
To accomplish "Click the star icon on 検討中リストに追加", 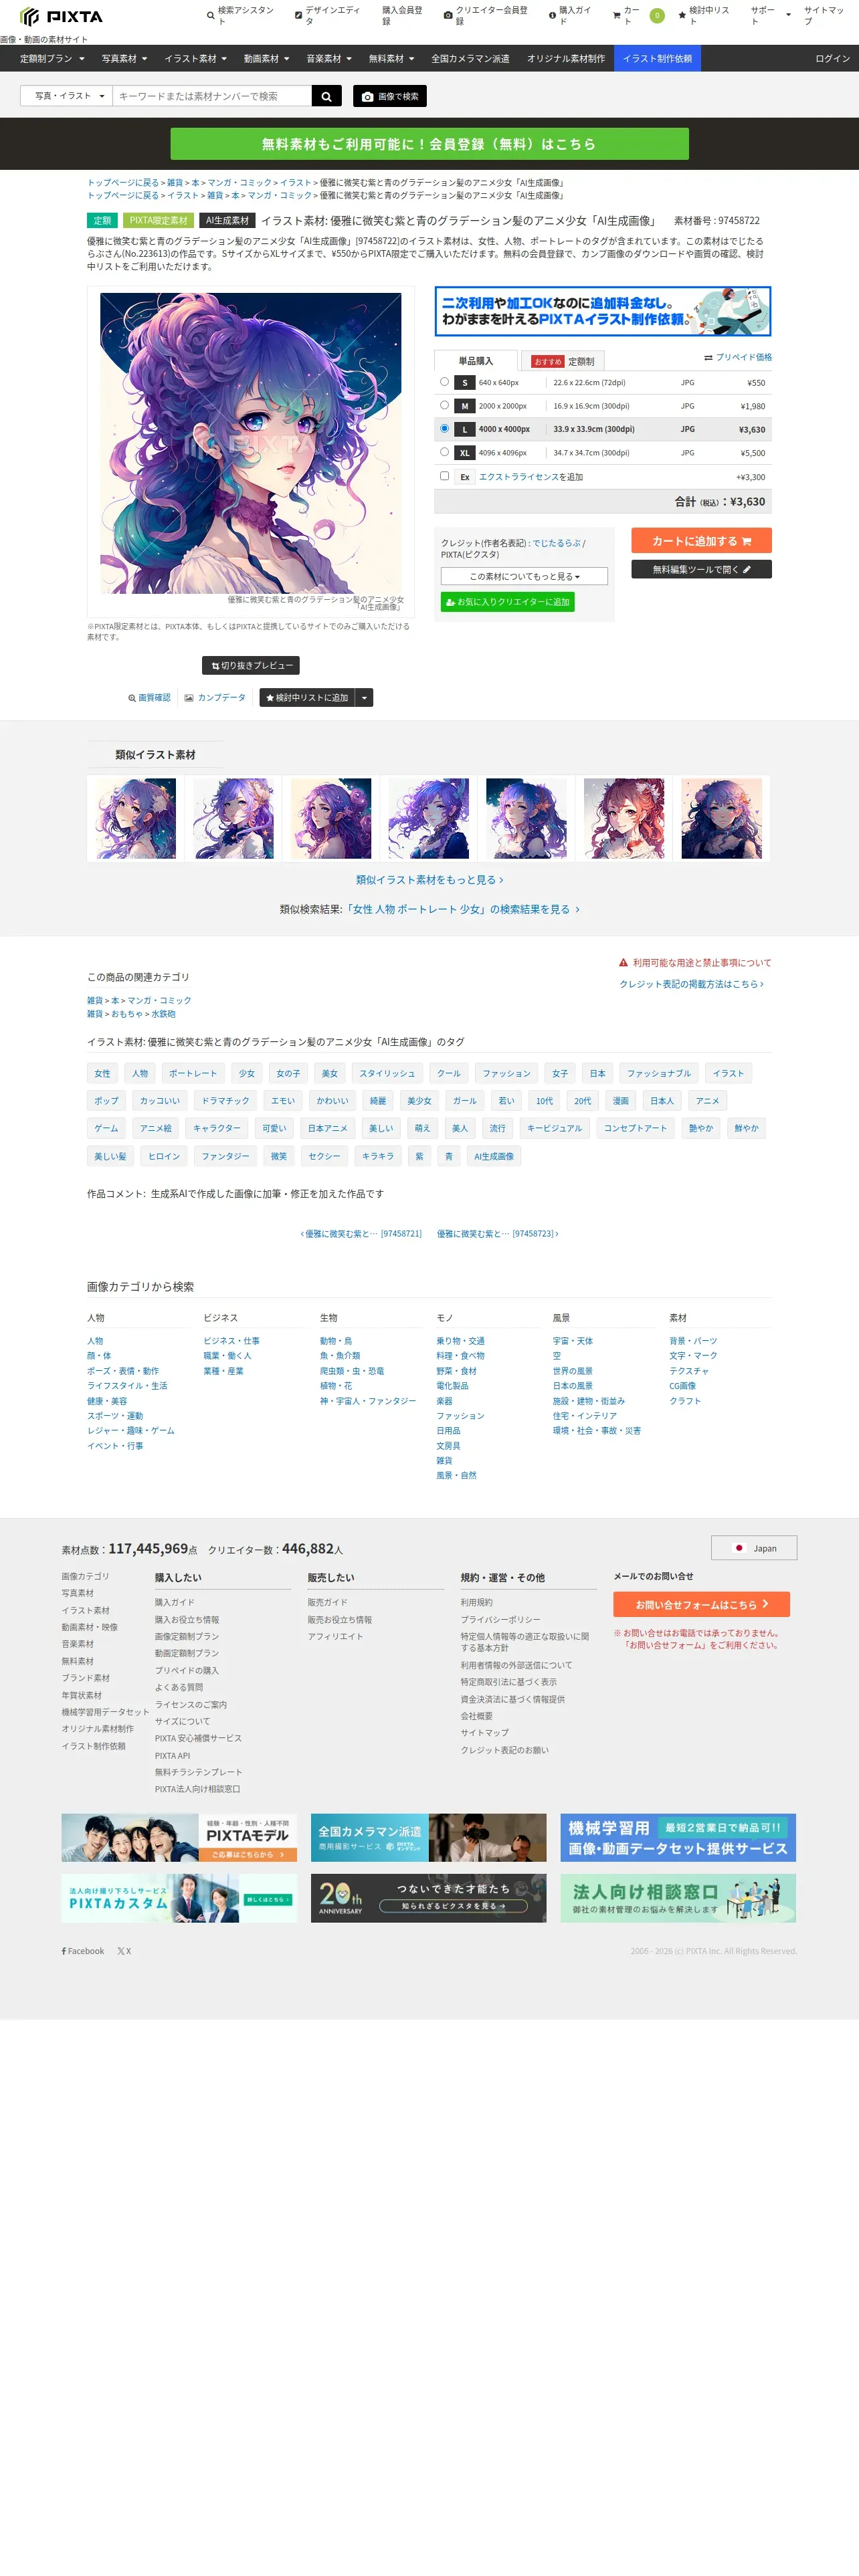I will (x=270, y=698).
